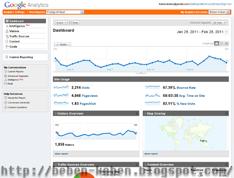Click the Email button in toolbar
The height and width of the screenshot is (178, 234).
tap(74, 23)
